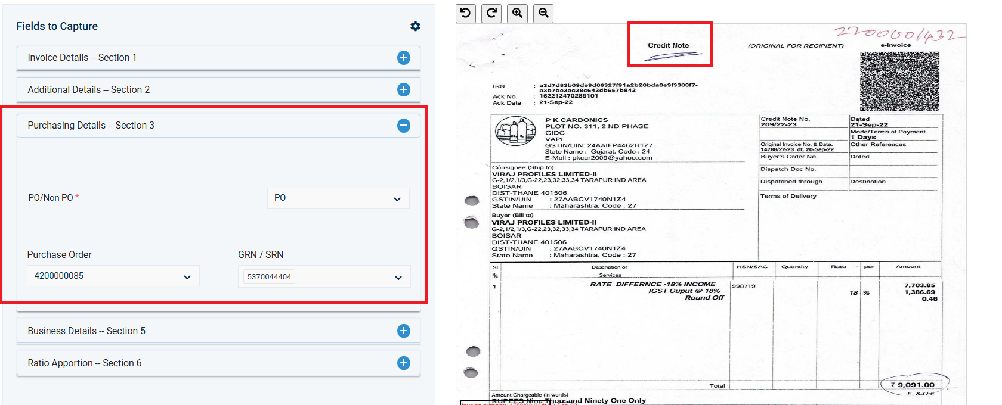Select the 5370044404 GRN tag
Screen dimensions: 1002x405
click(270, 277)
